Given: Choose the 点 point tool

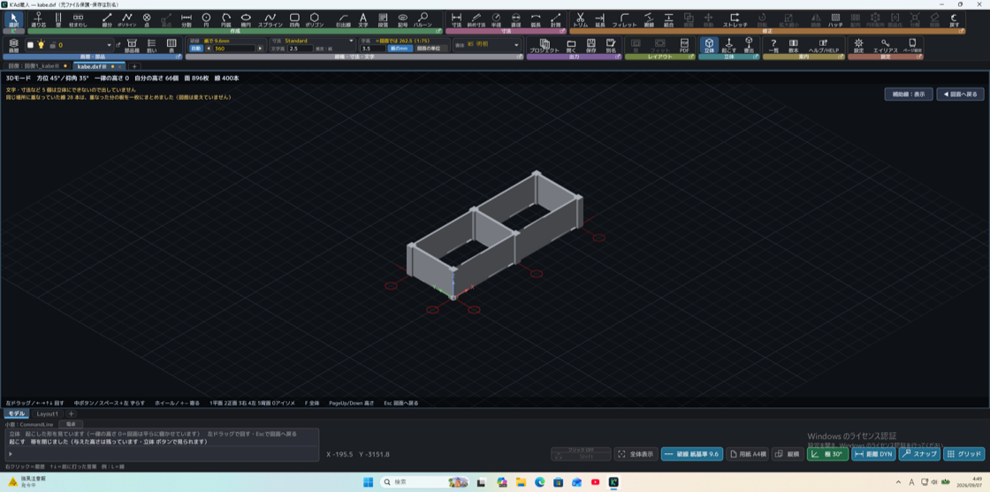Looking at the screenshot, I should 147,19.
